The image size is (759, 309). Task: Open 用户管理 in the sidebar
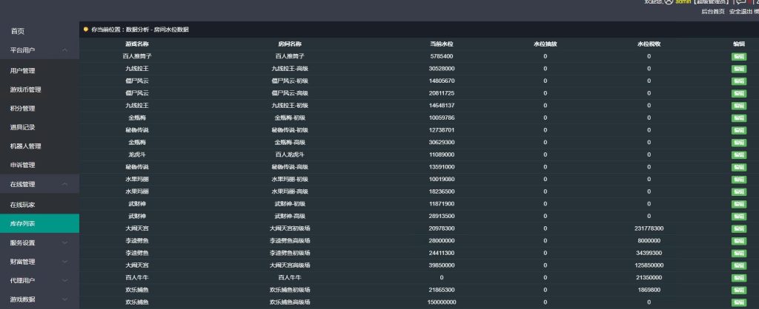23,71
